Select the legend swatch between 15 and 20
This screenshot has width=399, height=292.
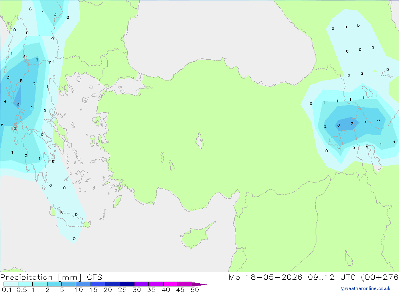click(x=98, y=284)
